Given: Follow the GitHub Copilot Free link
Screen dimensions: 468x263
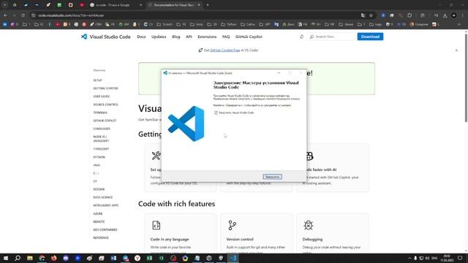Looking at the screenshot, I should [224, 50].
